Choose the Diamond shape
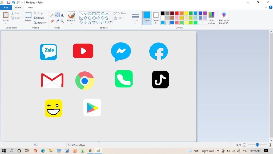The image size is (273, 154). (x=85, y=18)
